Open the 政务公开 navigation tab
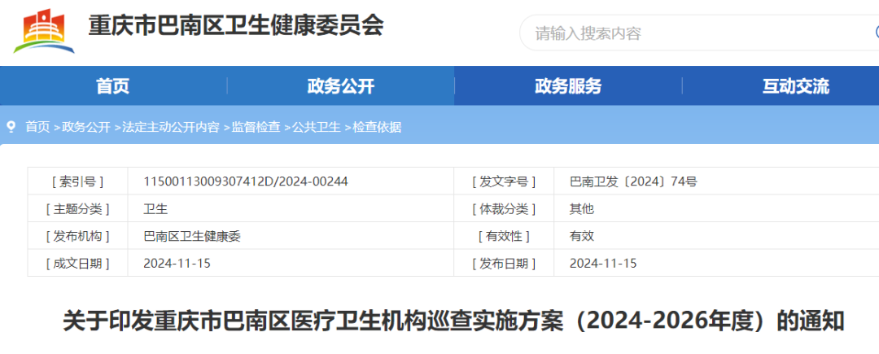The height and width of the screenshot is (354, 879). pos(341,86)
